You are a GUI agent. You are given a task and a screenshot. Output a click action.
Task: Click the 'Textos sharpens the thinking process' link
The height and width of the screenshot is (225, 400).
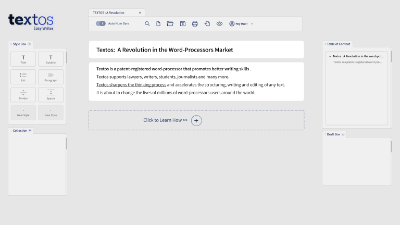point(131,85)
